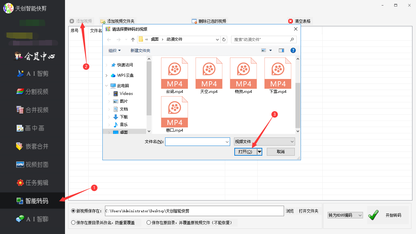416x234 pixels.
Task: Expand the 快速访问 tree node
Action: [107, 65]
